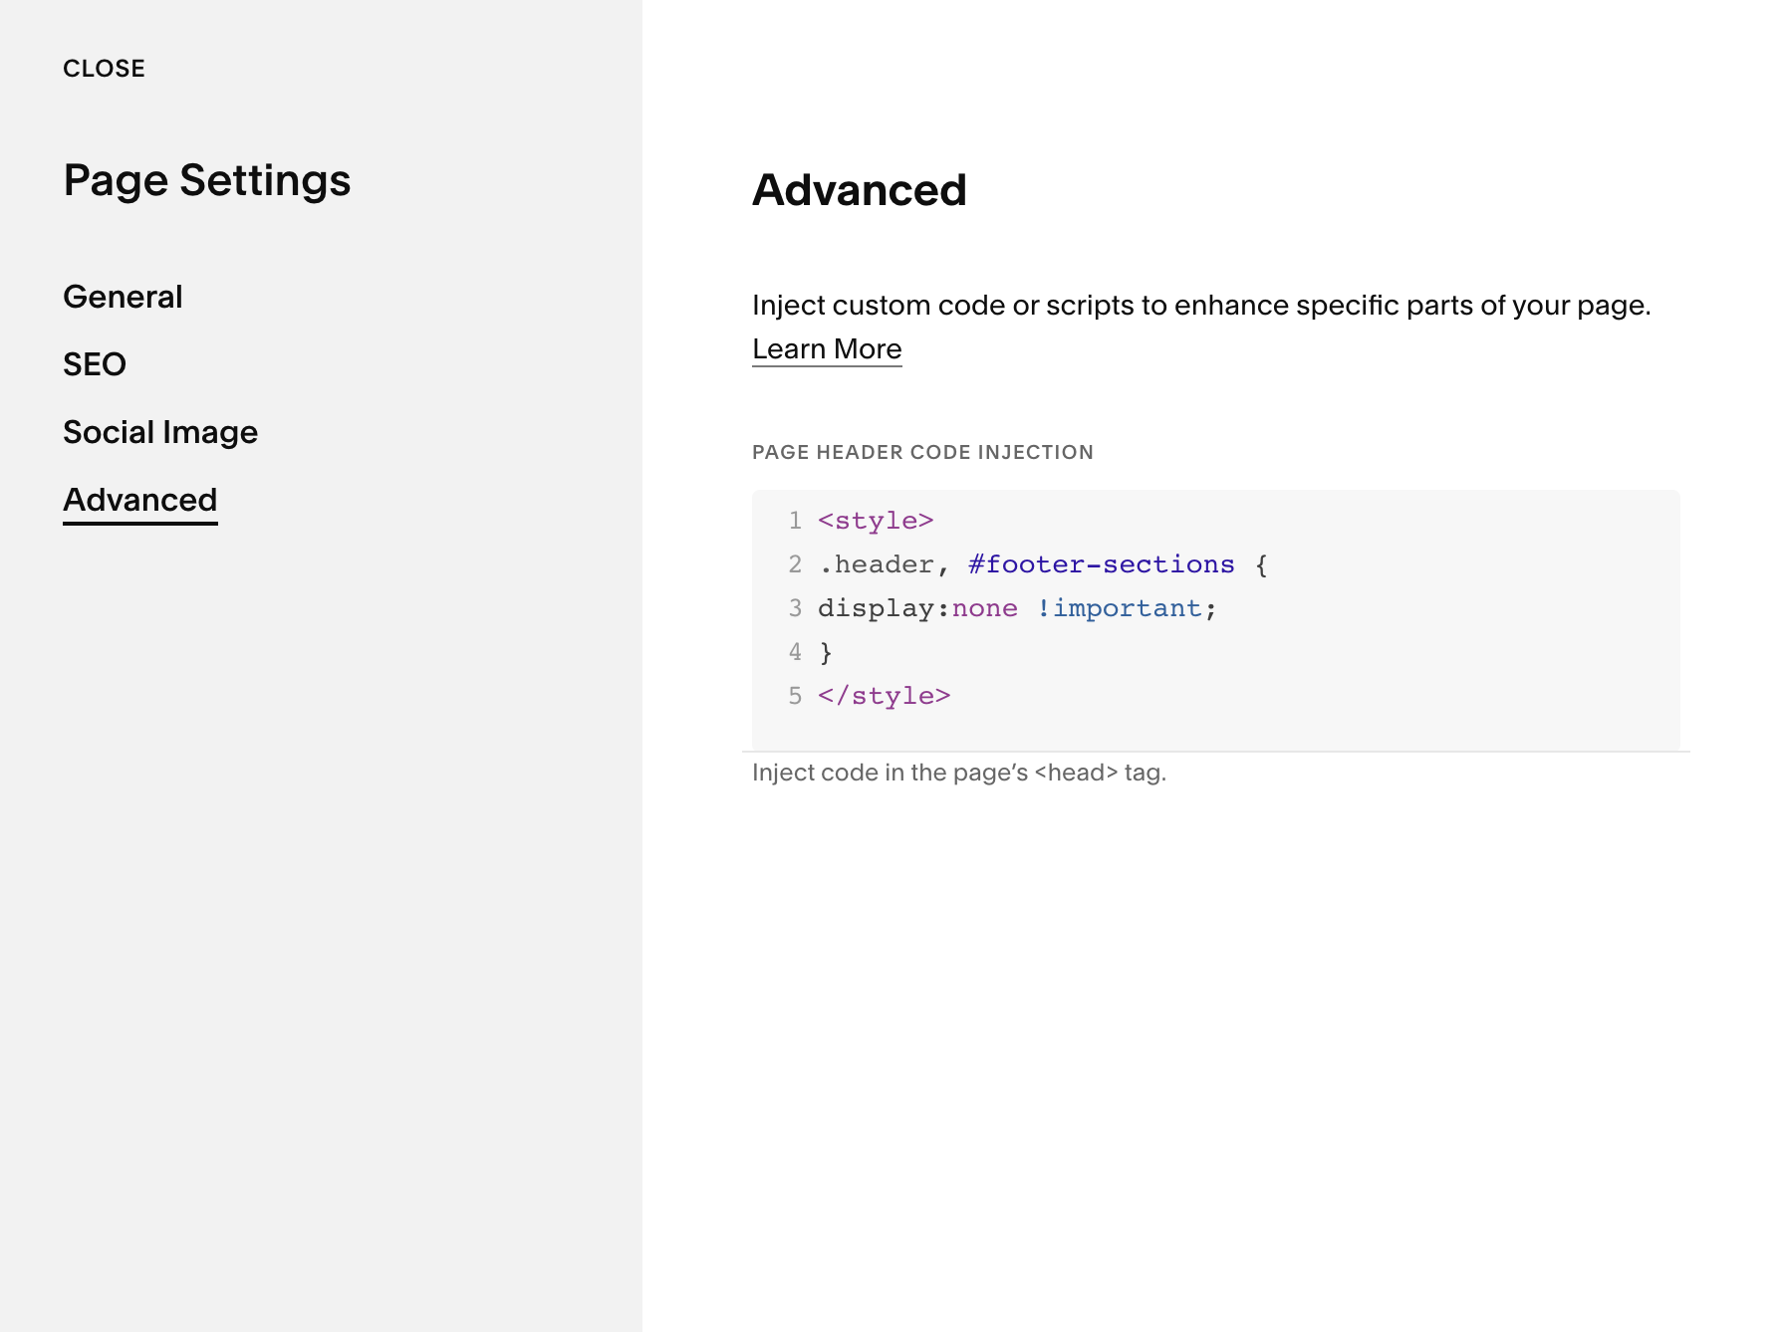Click the PAGE HEADER CODE INJECTION label
This screenshot has width=1785, height=1332.
point(922,451)
